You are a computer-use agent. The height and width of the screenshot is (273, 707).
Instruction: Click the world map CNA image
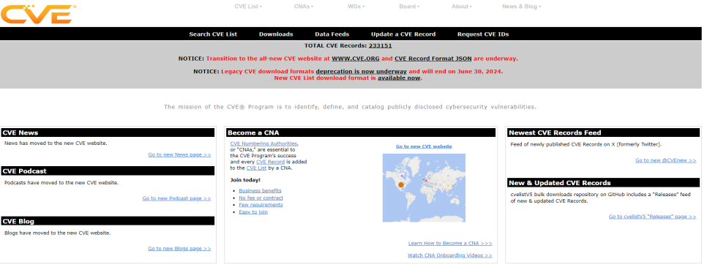click(424, 187)
